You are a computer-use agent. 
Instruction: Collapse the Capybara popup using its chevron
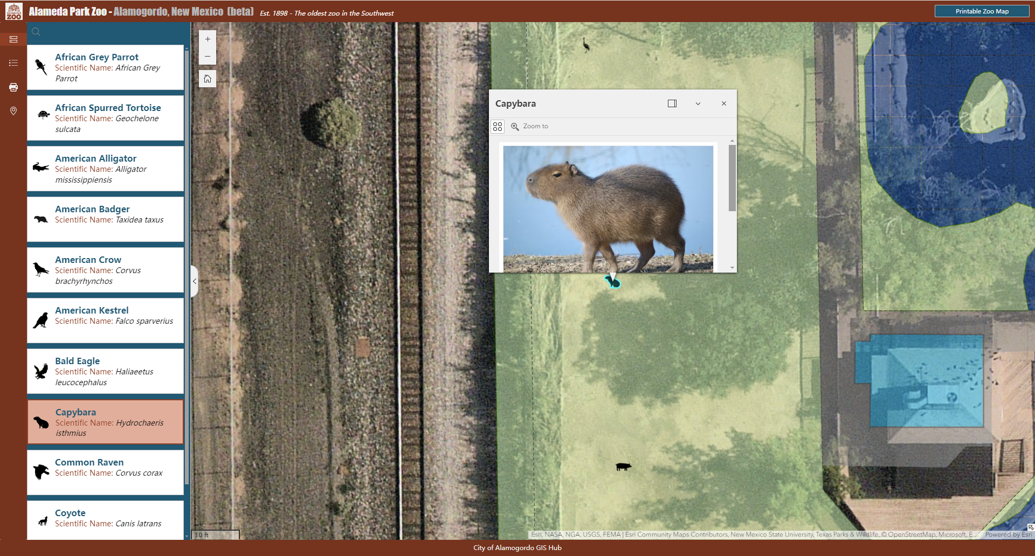pos(698,103)
